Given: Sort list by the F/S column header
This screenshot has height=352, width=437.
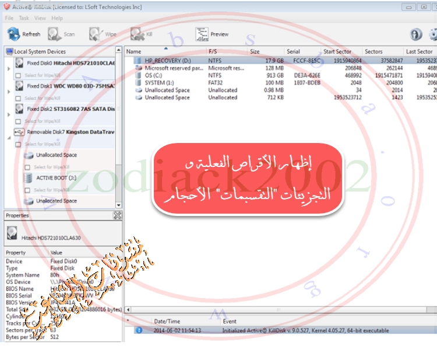Looking at the screenshot, I should [x=227, y=51].
